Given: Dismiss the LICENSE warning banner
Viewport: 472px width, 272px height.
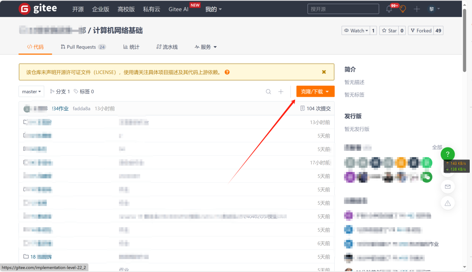Looking at the screenshot, I should 324,72.
